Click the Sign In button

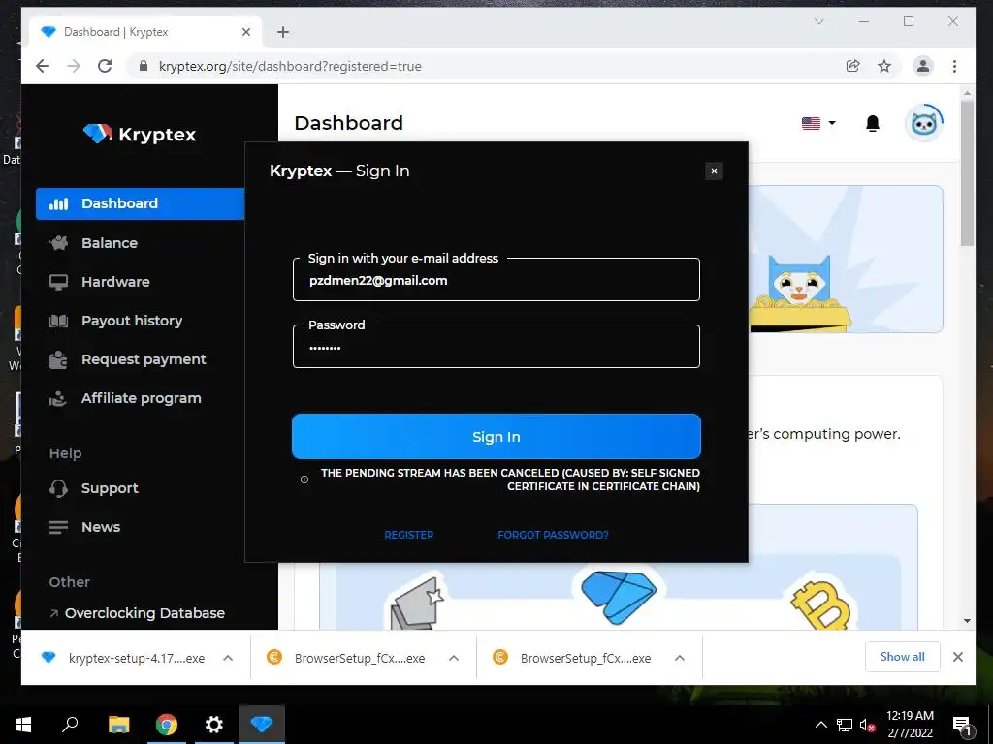click(x=496, y=437)
